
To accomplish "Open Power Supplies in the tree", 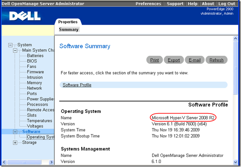I will 40,99.
